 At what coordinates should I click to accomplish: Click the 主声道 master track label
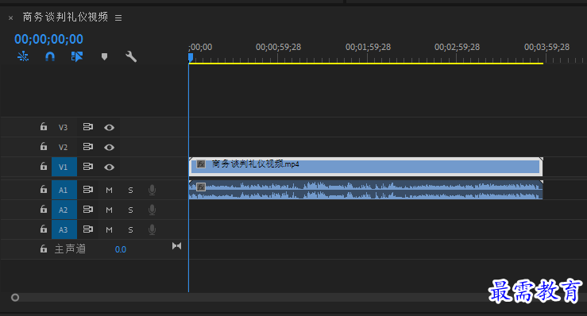pyautogui.click(x=70, y=249)
